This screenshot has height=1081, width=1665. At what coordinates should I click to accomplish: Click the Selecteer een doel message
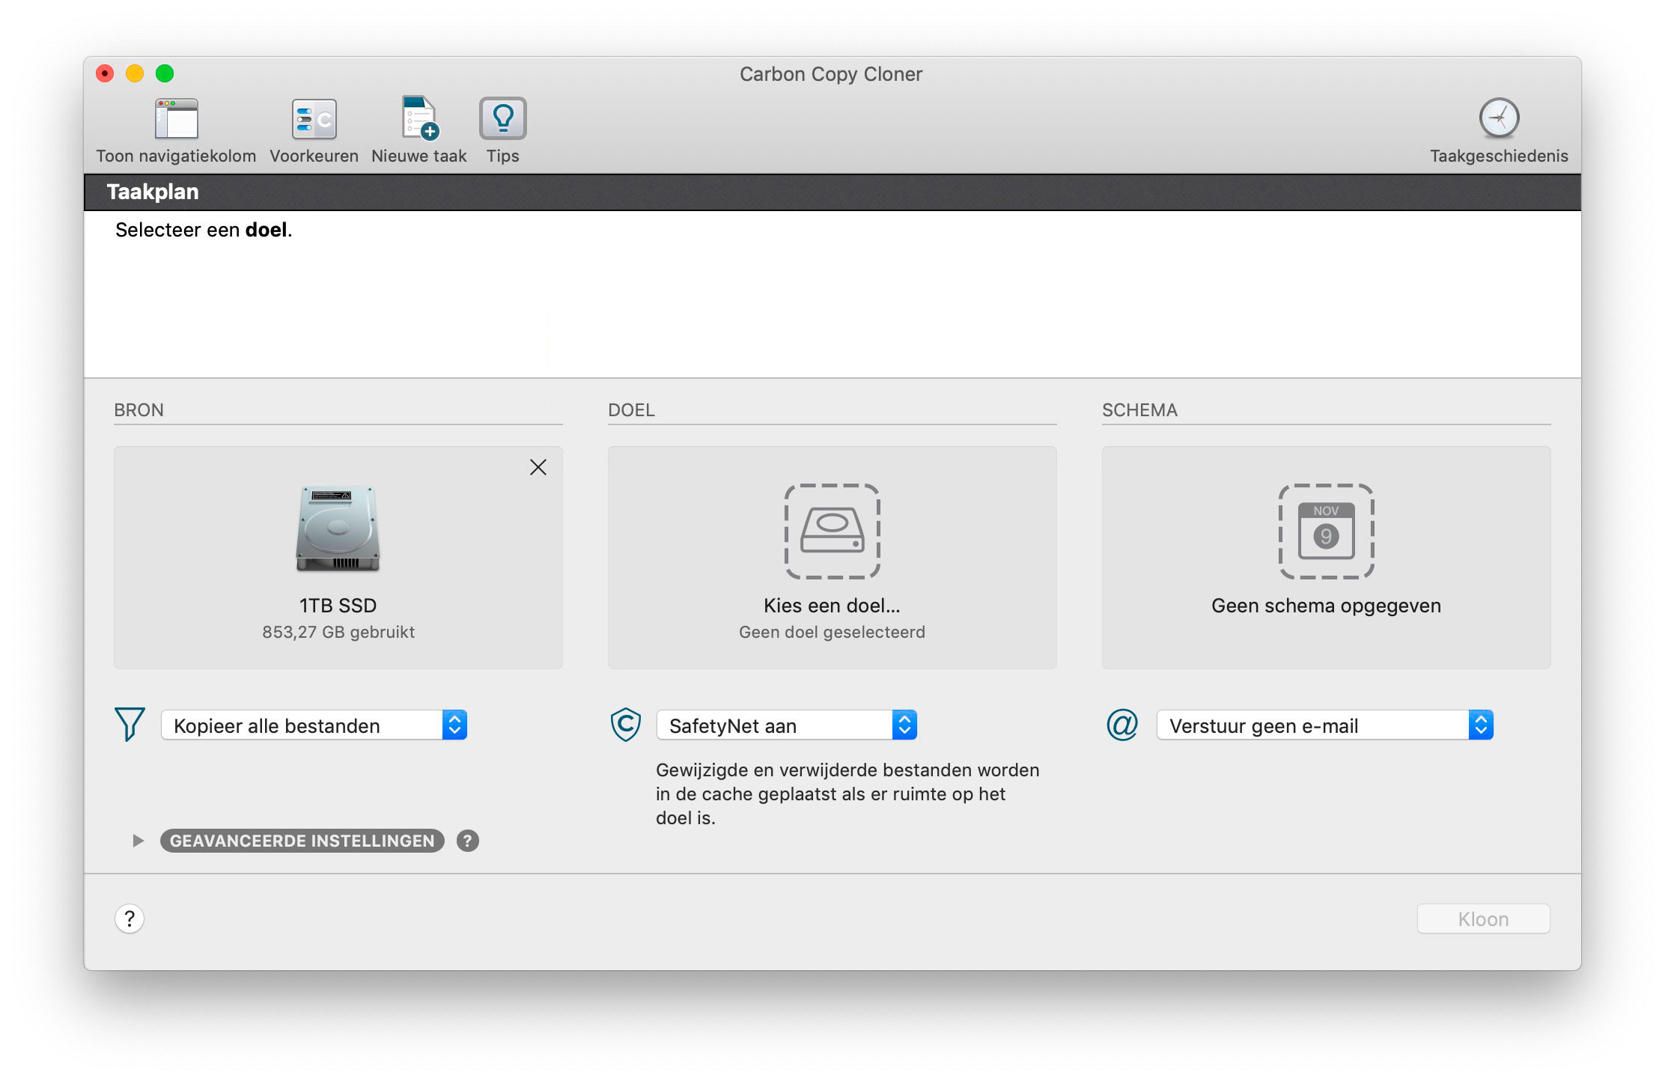coord(204,230)
